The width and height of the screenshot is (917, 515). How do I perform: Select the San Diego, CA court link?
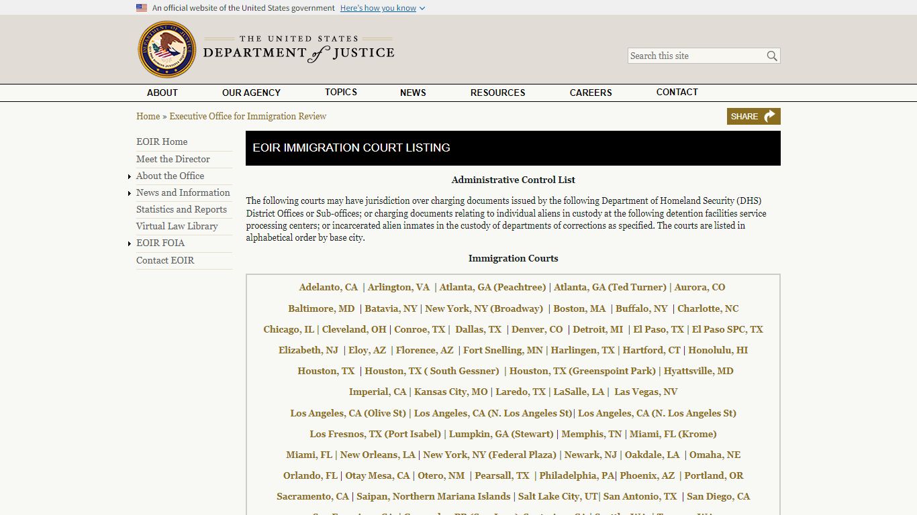click(x=718, y=496)
